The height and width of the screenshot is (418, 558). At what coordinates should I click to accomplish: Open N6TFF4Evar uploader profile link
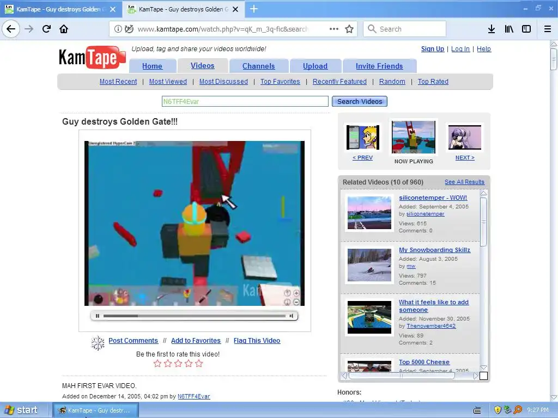[194, 396]
